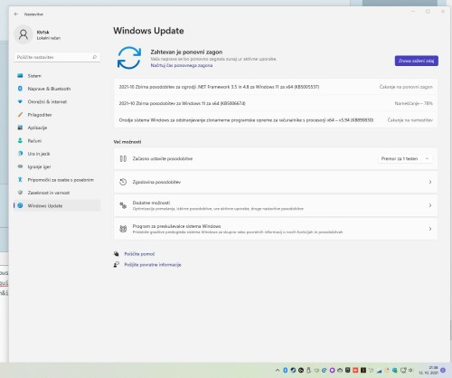Viewport: 452px width, 378px height.
Task: Expand the Program za preskuševalce sistema Windows chevron
Action: pyautogui.click(x=430, y=229)
